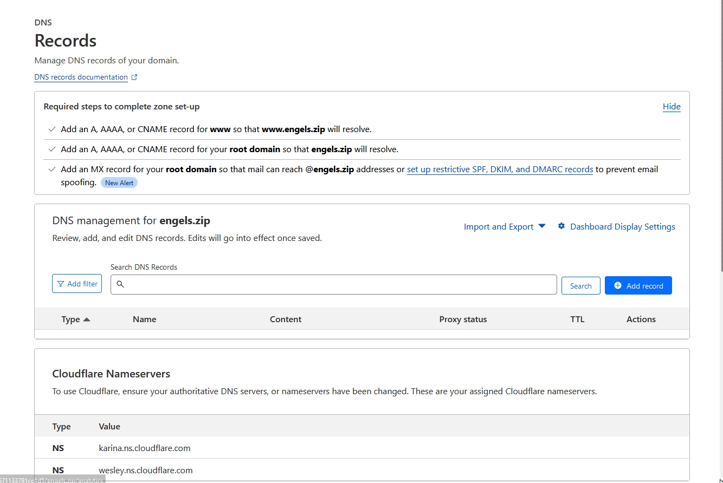
Task: Click the gear icon for display settings
Action: 561,226
